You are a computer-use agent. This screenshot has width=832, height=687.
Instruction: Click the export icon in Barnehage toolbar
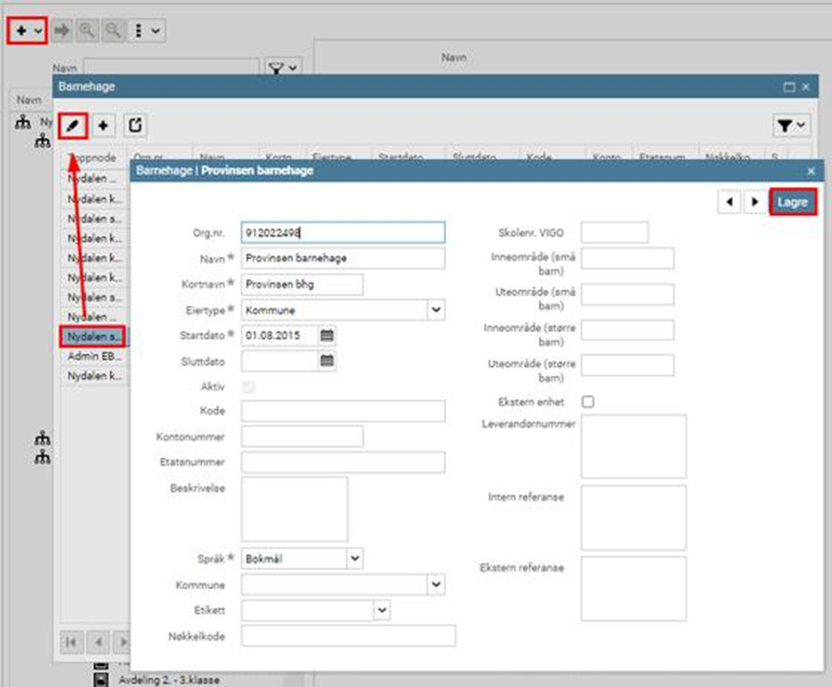[135, 125]
